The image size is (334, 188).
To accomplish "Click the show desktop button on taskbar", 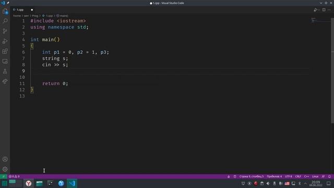I will click(x=329, y=183).
